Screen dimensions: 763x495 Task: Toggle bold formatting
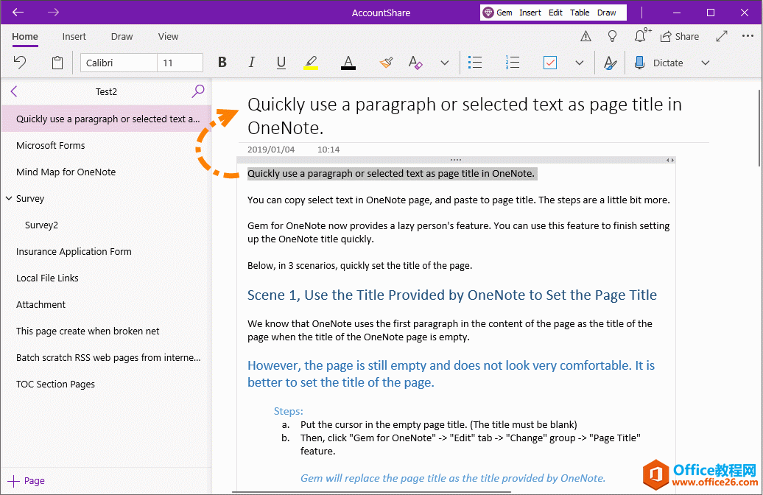[222, 63]
